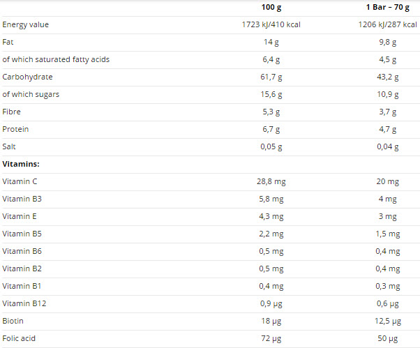Click the 61,7 g carbohydrate value
The height and width of the screenshot is (348, 420).
coord(270,77)
